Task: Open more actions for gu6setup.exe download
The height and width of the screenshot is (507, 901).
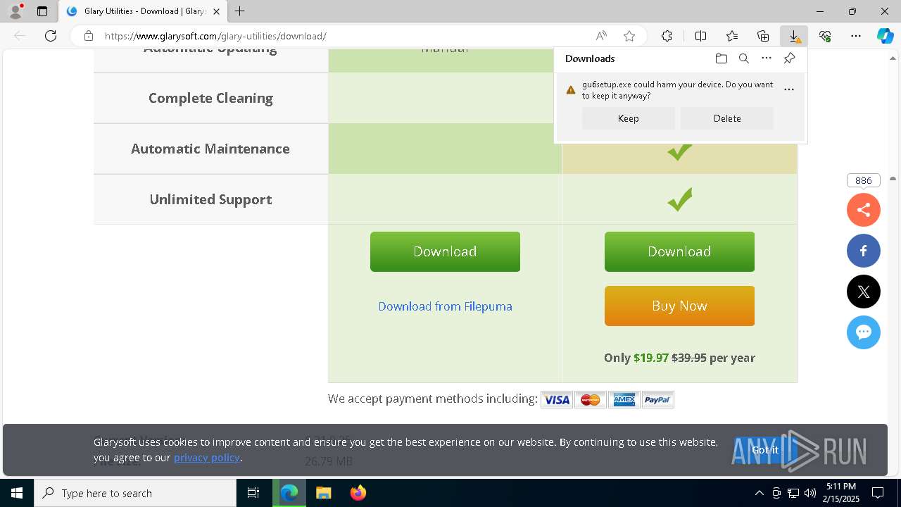Action: [x=789, y=89]
